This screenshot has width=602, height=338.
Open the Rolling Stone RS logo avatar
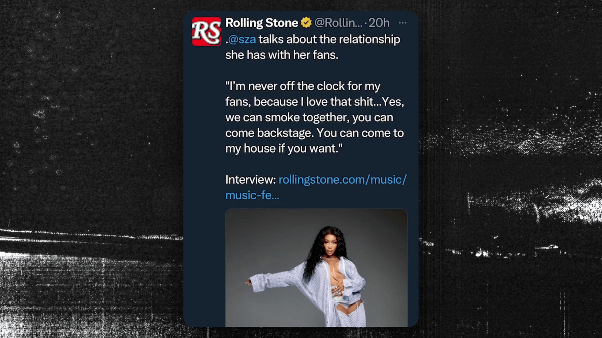(x=207, y=32)
